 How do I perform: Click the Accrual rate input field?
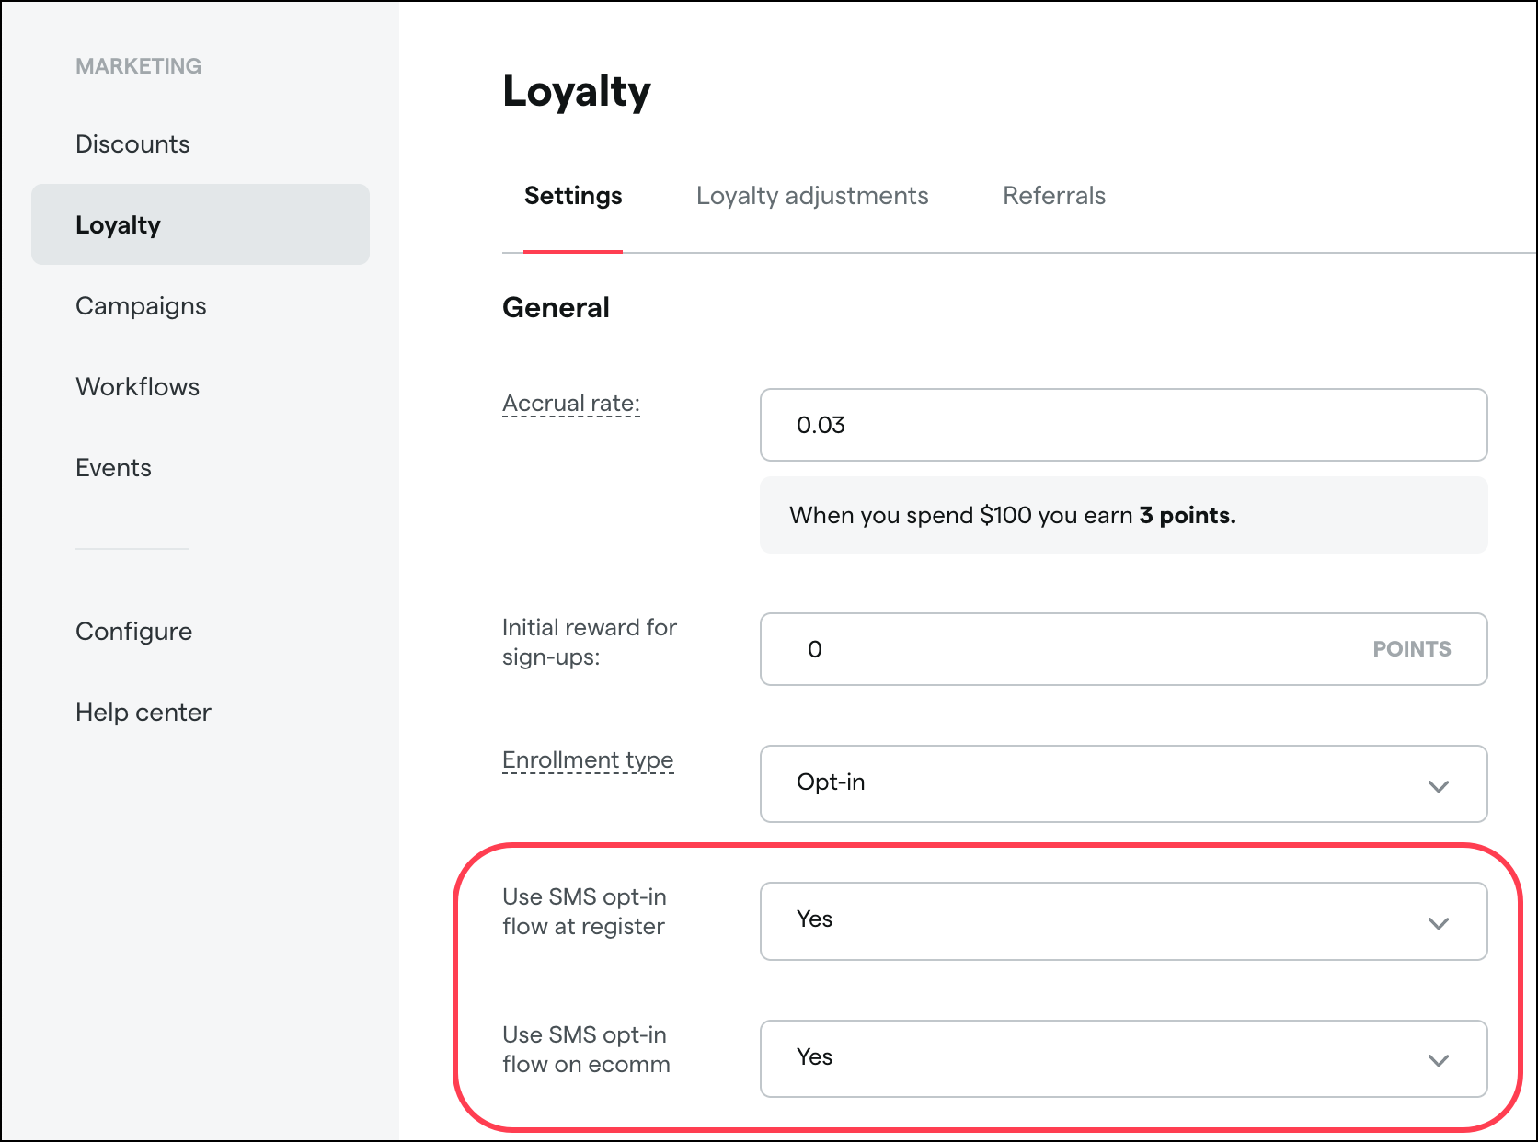1122,425
